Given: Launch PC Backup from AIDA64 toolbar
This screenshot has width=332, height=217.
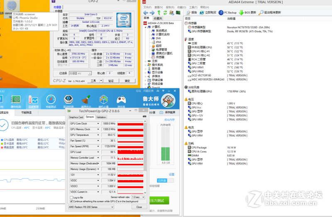Looking at the screenshot, I should point(227,13).
